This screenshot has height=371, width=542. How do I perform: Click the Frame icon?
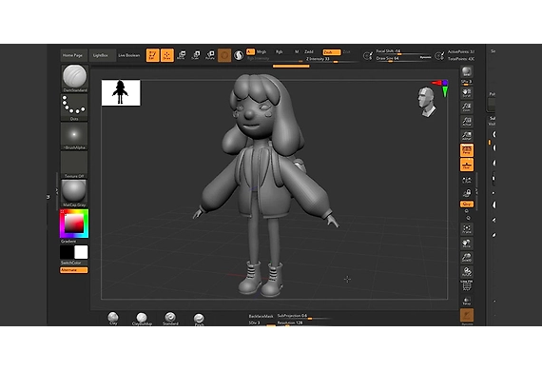(467, 229)
